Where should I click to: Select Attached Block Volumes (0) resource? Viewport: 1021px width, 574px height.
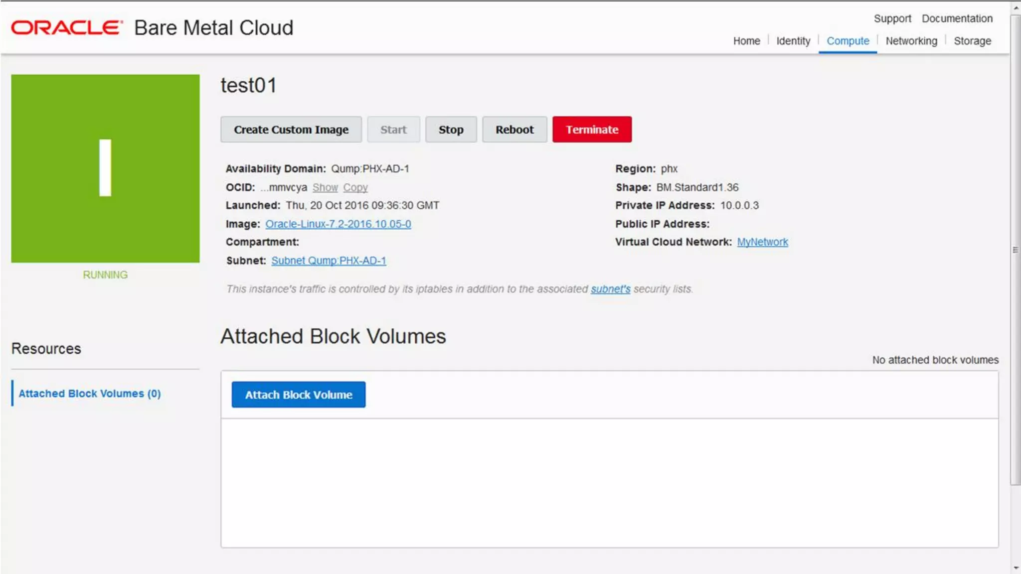click(x=90, y=394)
